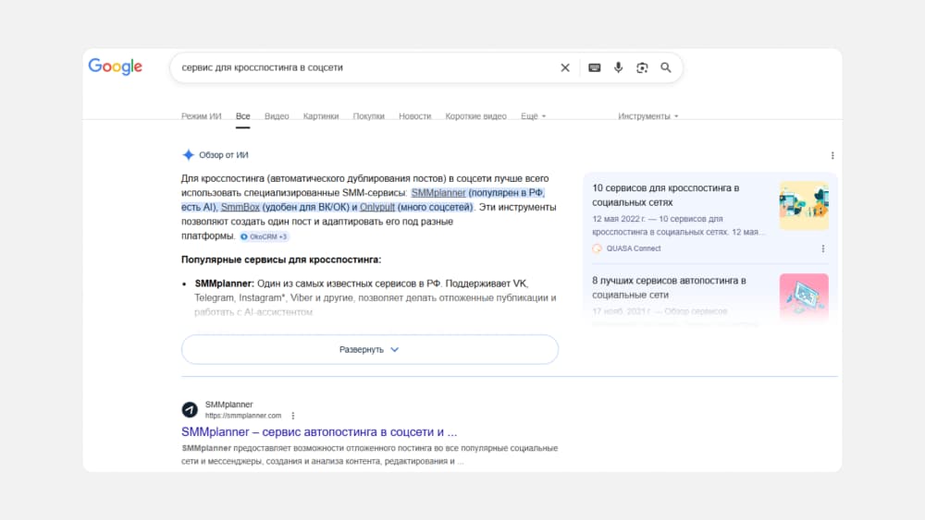
Task: Start voice search with microphone icon
Action: point(618,67)
